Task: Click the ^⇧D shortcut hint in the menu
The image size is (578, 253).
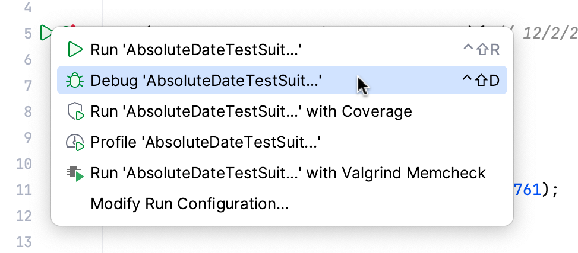Action: pyautogui.click(x=481, y=80)
